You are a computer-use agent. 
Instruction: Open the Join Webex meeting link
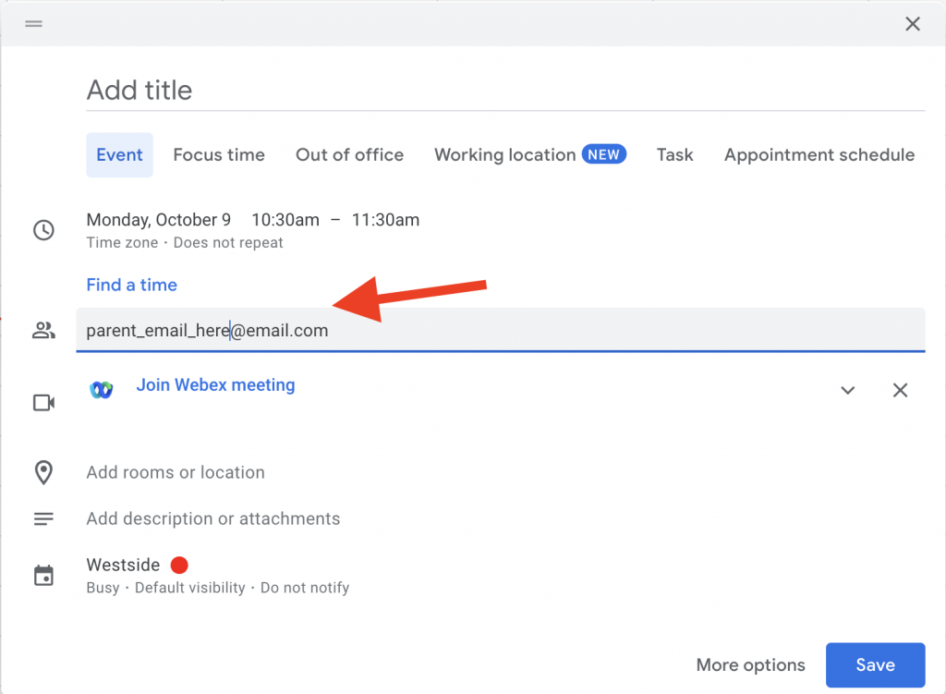(x=215, y=385)
